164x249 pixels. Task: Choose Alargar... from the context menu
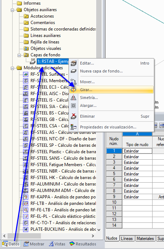pyautogui.click(x=112, y=105)
